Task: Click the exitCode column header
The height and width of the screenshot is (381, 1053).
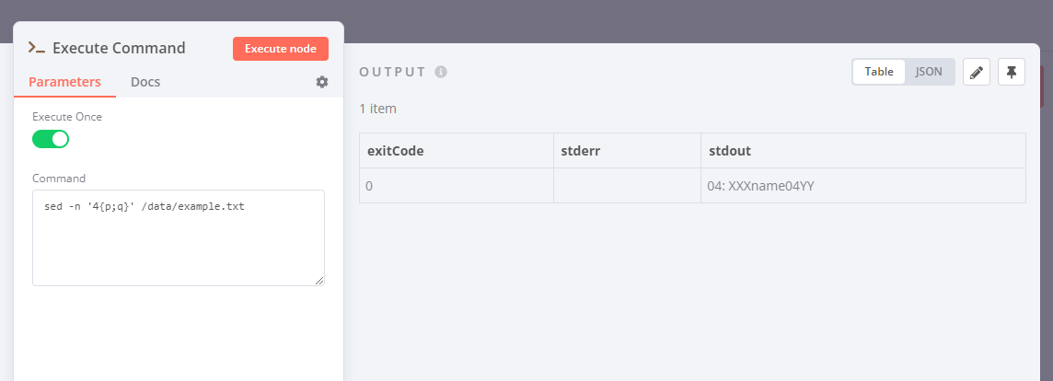Action: pyautogui.click(x=396, y=151)
